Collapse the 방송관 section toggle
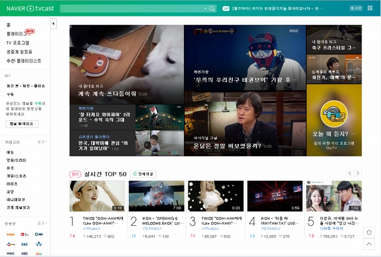This screenshot has height=257, width=381. pyautogui.click(x=42, y=223)
